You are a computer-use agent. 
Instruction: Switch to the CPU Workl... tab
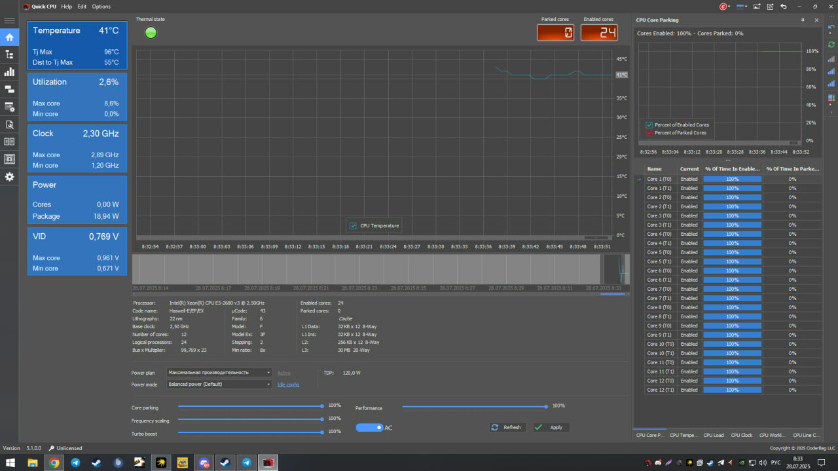(x=773, y=435)
